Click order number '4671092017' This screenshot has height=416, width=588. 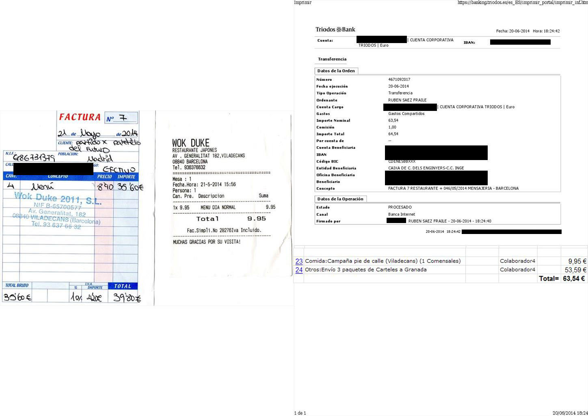(x=399, y=80)
